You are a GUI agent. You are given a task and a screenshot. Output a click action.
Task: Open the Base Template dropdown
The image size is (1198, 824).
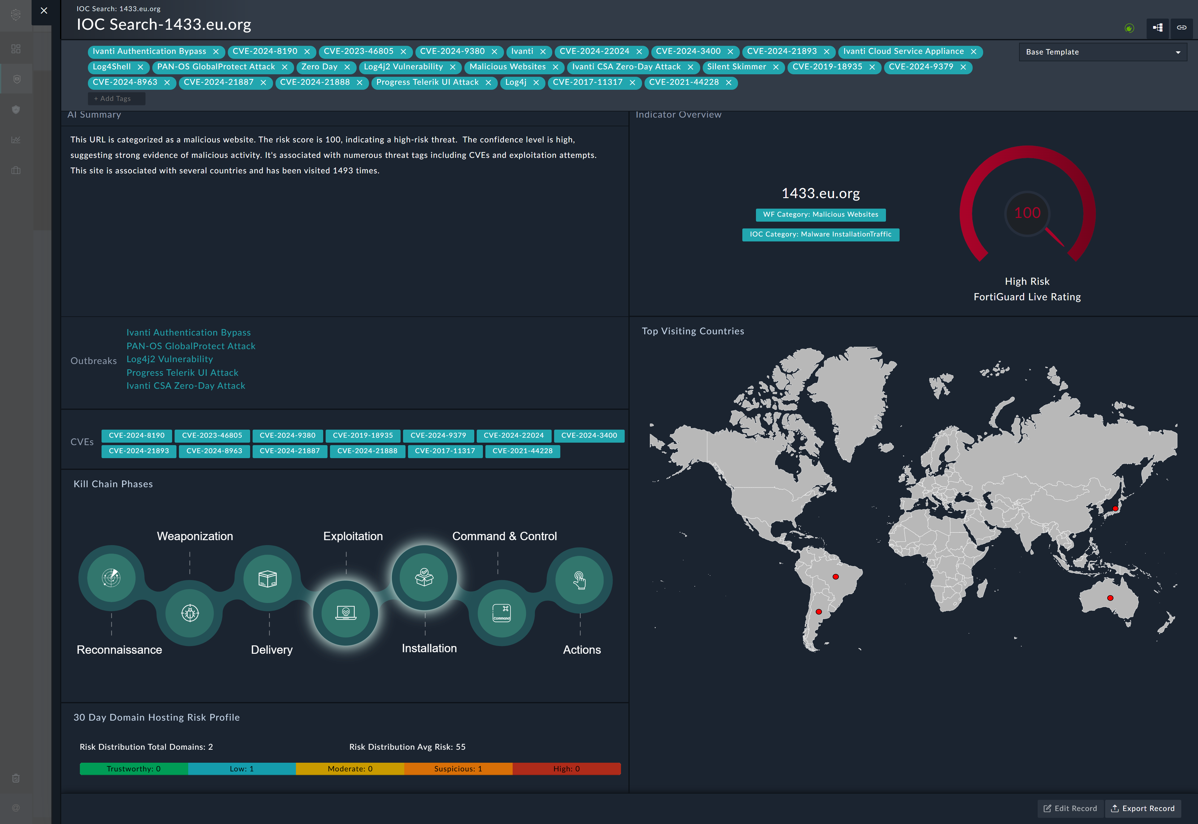[1102, 52]
